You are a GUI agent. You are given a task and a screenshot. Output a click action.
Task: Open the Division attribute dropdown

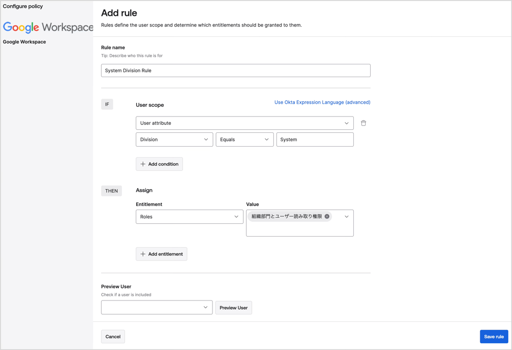175,139
